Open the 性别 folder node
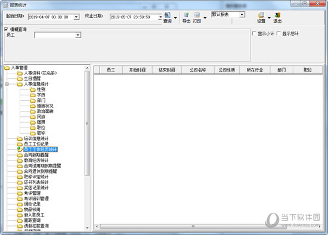 [x=38, y=89]
